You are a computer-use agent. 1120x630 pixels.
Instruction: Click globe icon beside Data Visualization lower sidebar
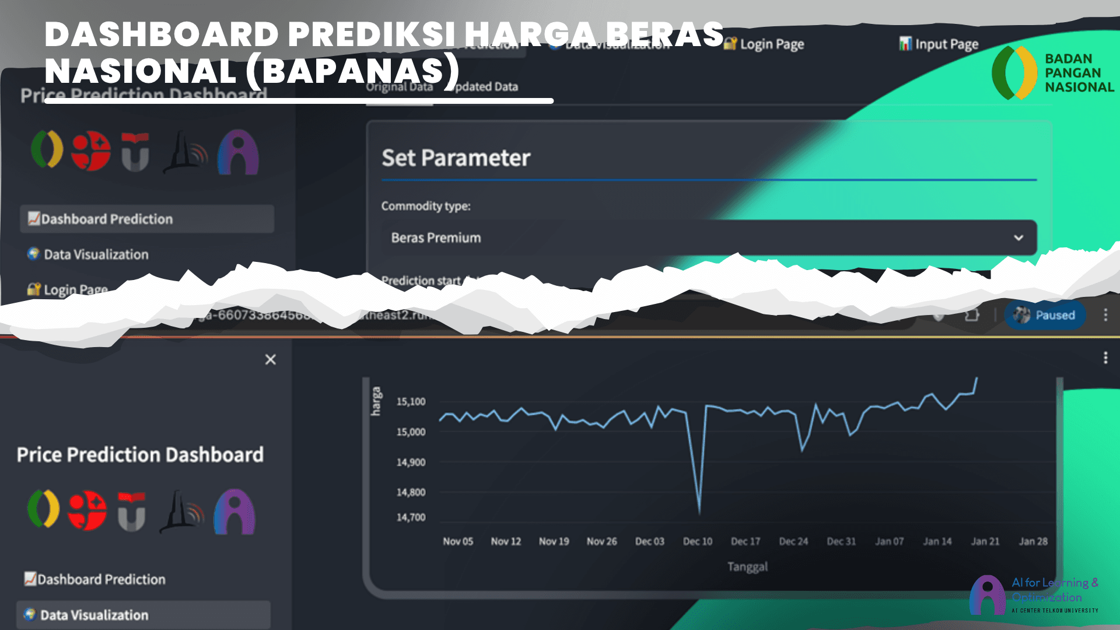(x=30, y=614)
